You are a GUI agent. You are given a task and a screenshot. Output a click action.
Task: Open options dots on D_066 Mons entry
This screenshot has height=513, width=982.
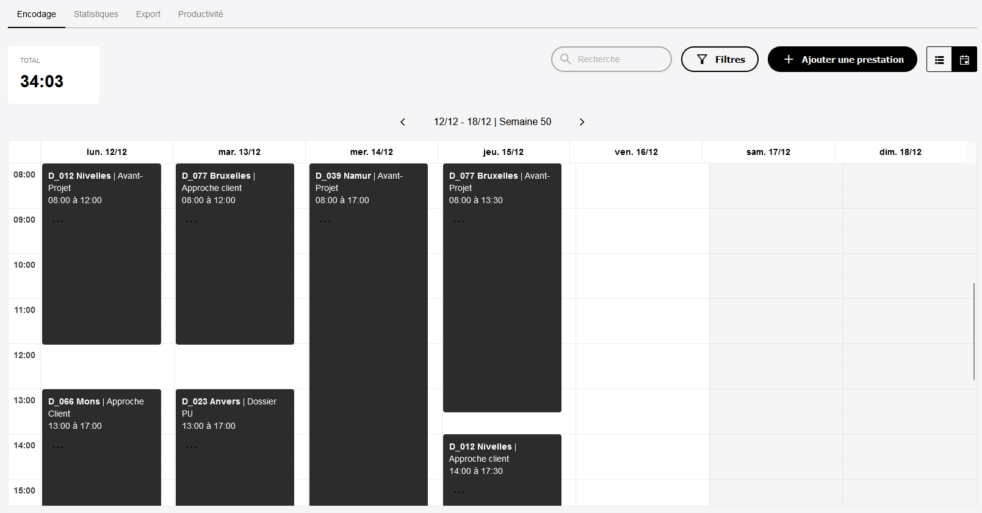click(58, 447)
